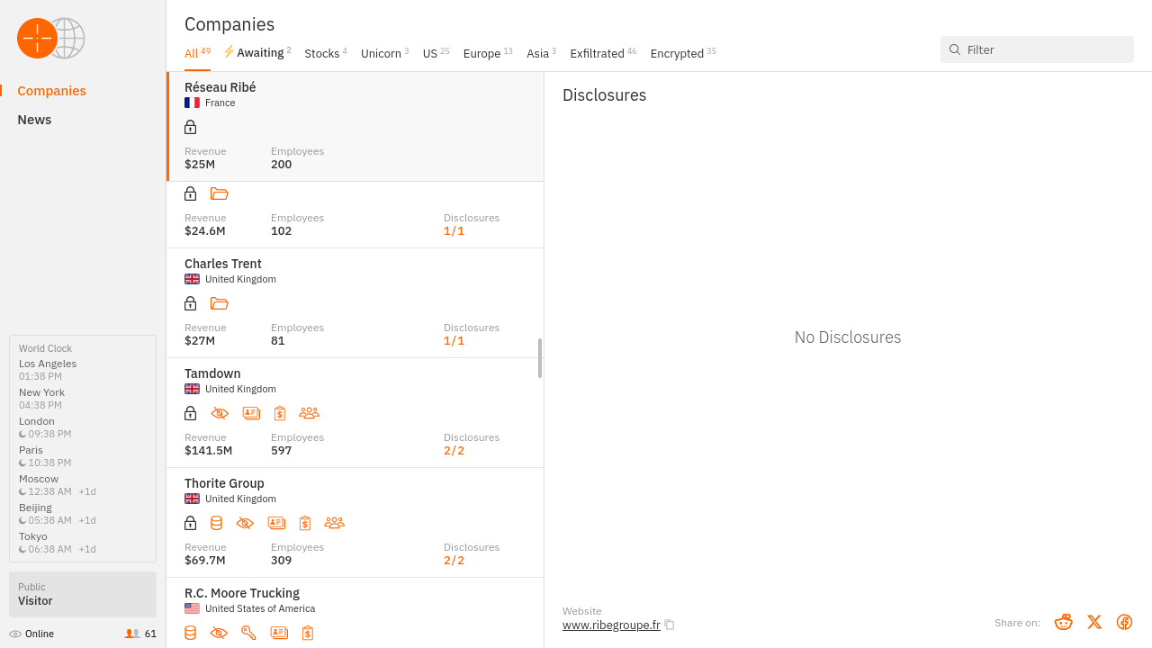Share on Reddit icon

1063,622
